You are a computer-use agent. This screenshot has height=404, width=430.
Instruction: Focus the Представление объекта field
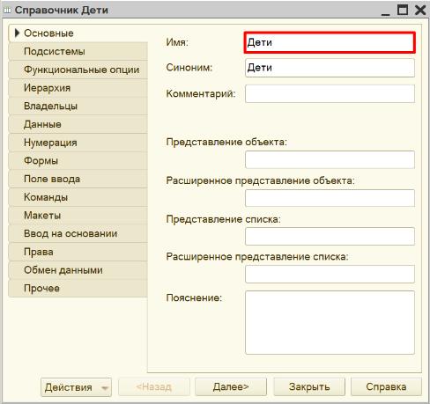(330, 159)
